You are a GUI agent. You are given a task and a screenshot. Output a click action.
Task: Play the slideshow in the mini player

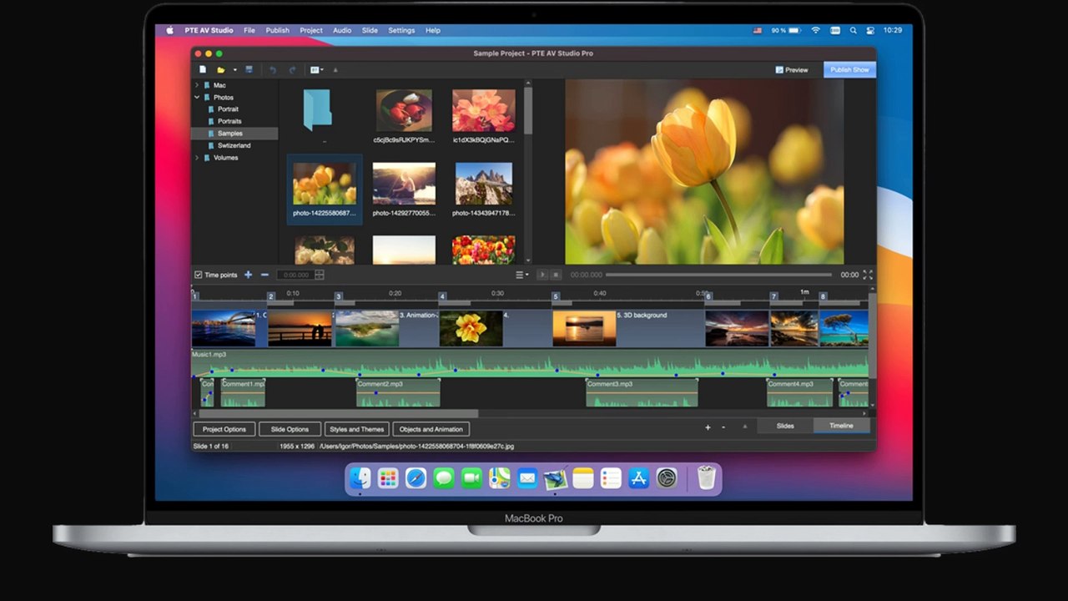tap(542, 275)
